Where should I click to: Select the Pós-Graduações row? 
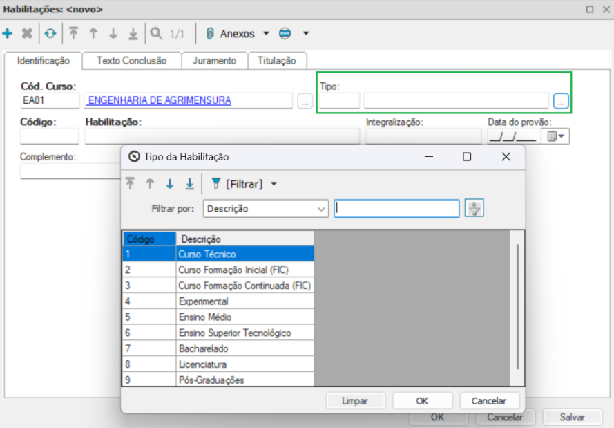tap(218, 380)
